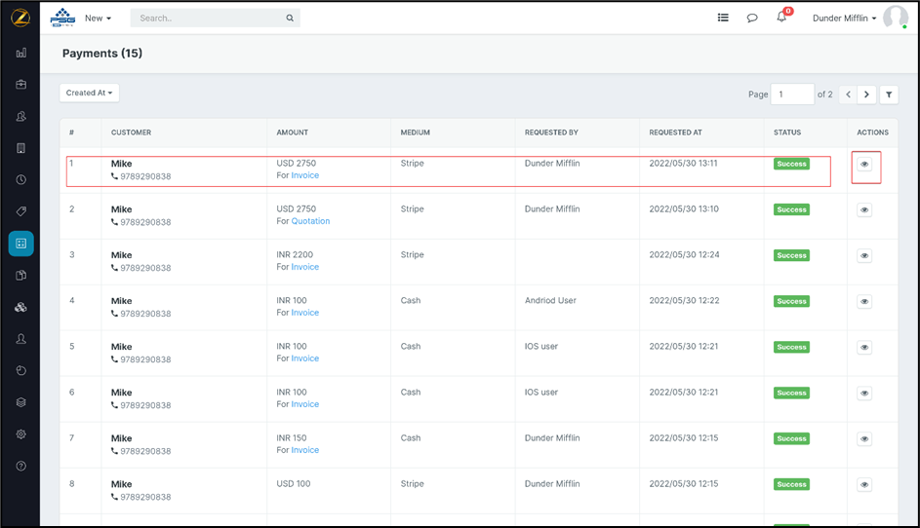Screen dimensions: 920x528
Task: Open the chat bubble icon in header
Action: point(752,18)
